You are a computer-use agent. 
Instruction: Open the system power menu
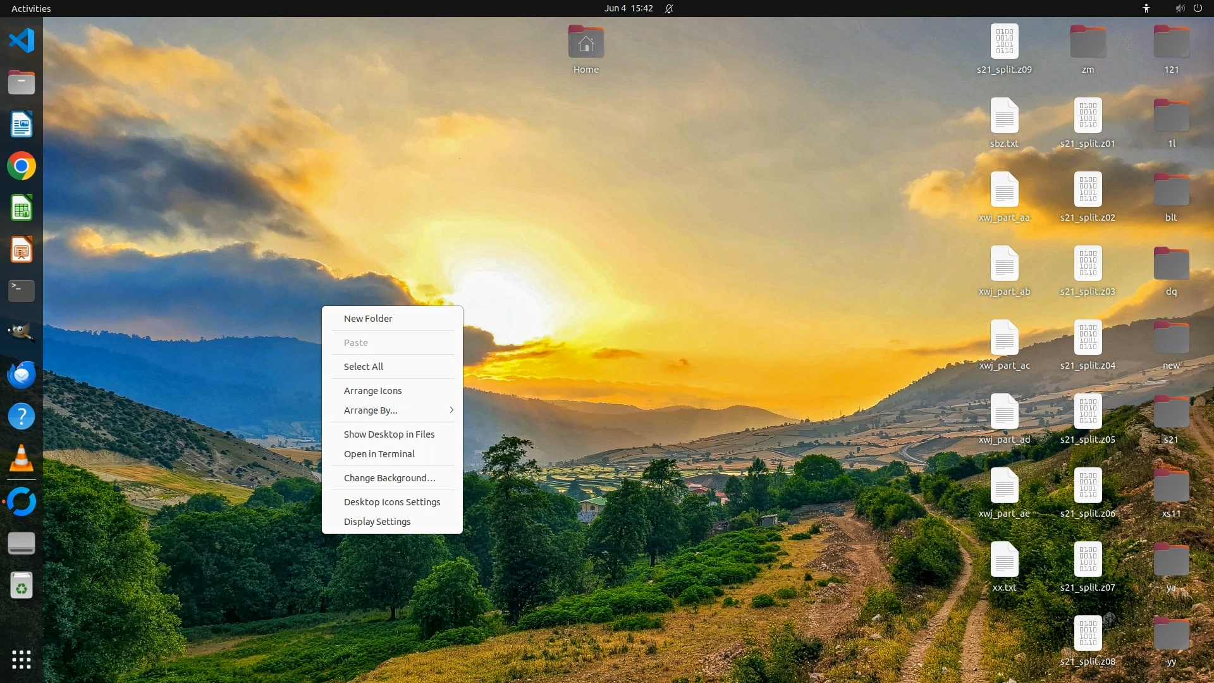point(1198,8)
